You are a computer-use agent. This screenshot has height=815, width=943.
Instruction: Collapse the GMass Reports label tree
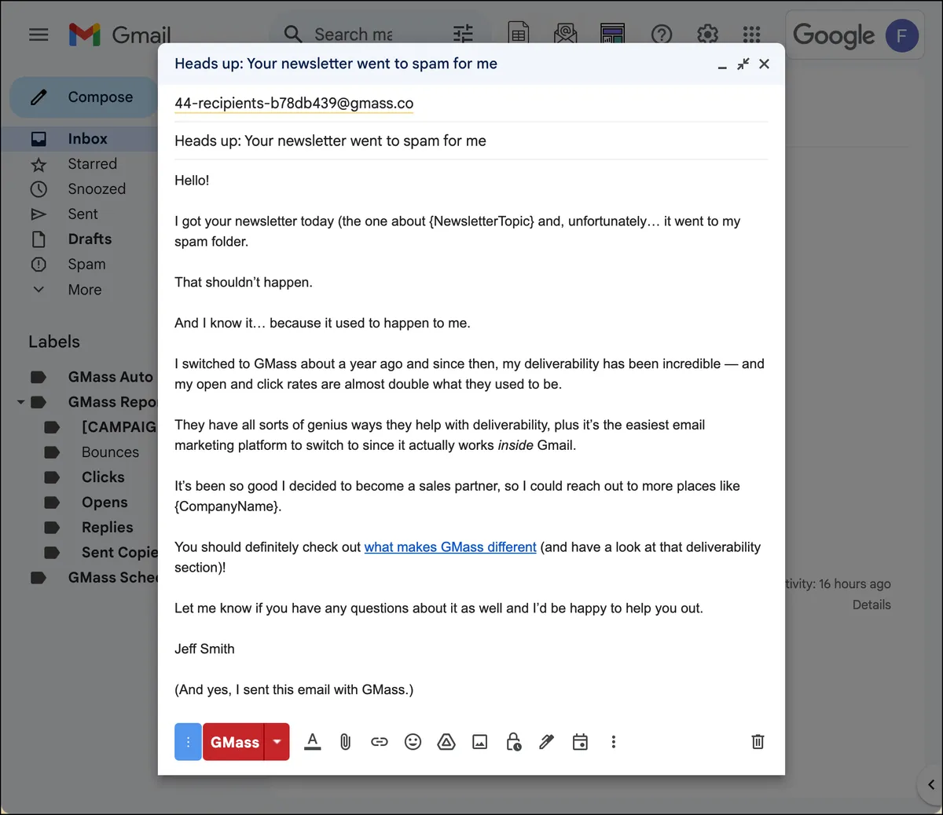pyautogui.click(x=20, y=402)
